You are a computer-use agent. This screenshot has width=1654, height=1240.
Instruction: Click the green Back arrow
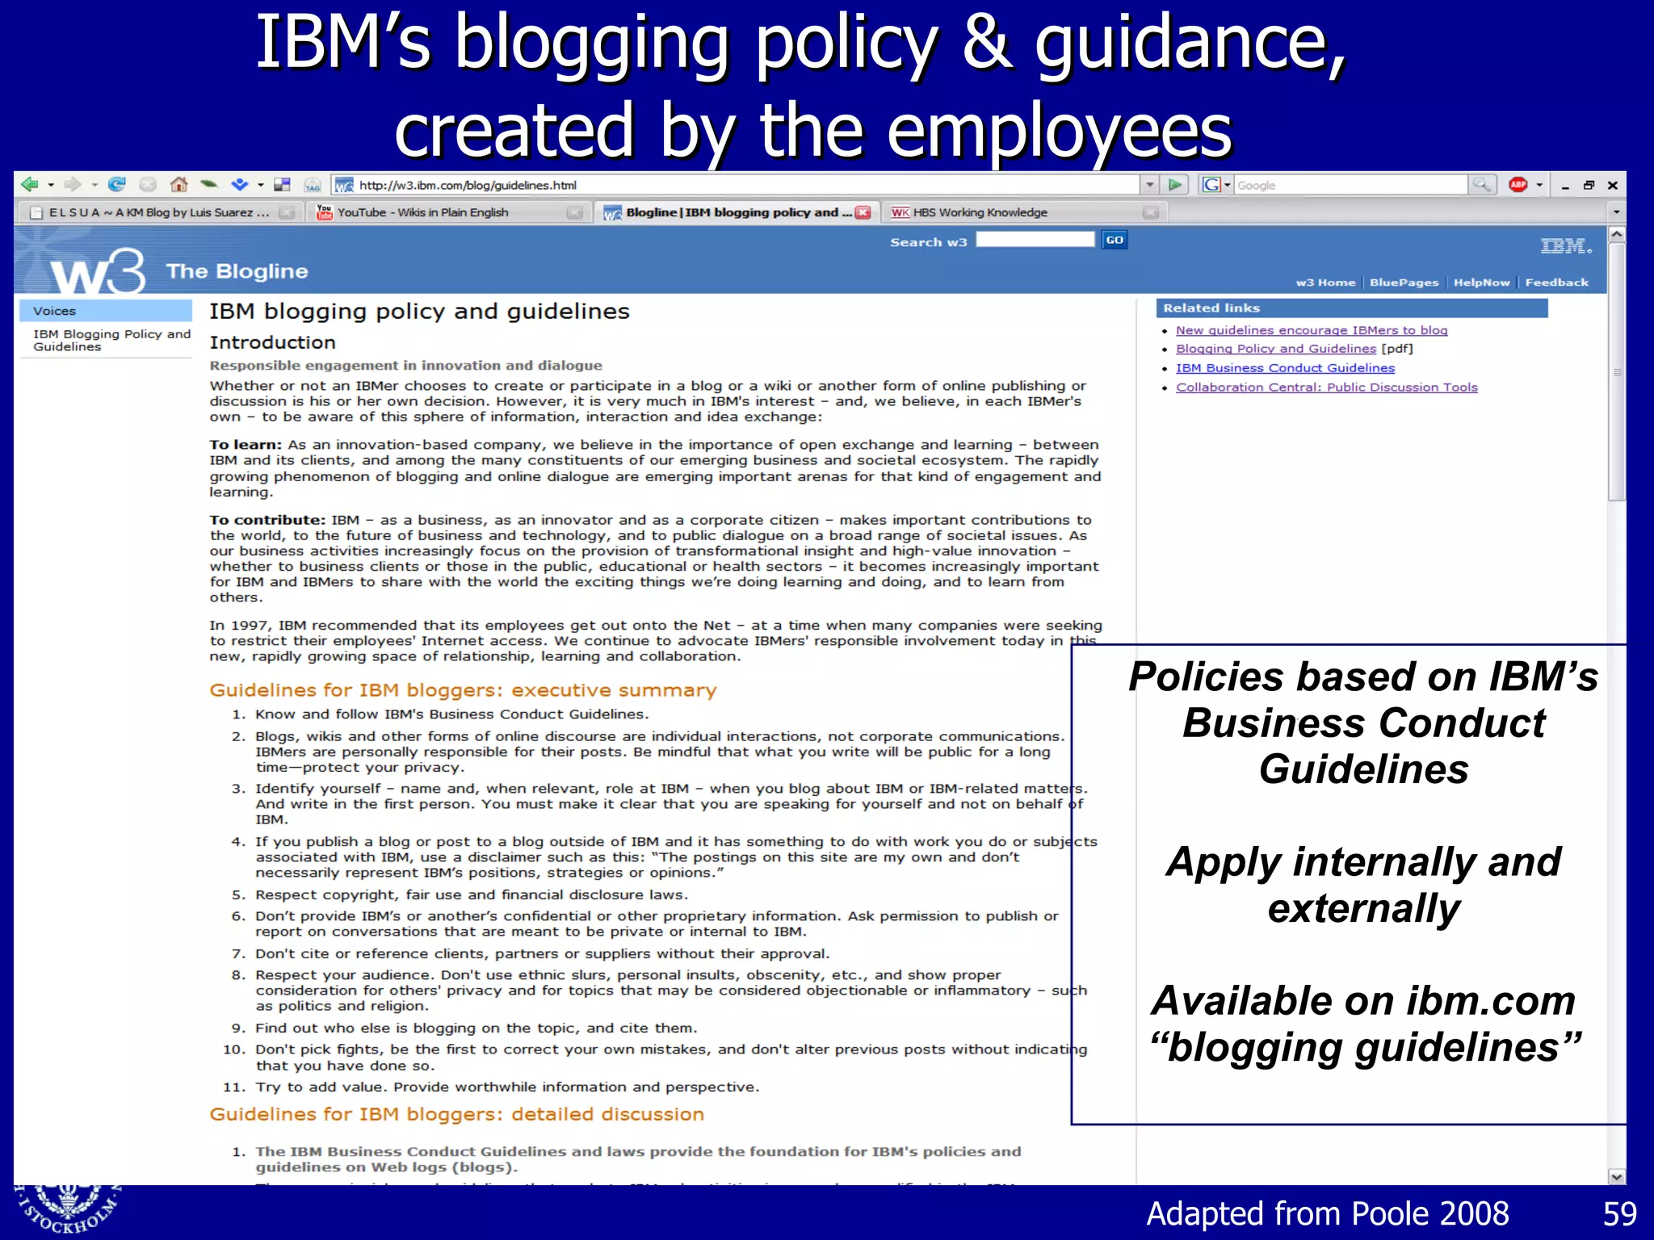30,185
